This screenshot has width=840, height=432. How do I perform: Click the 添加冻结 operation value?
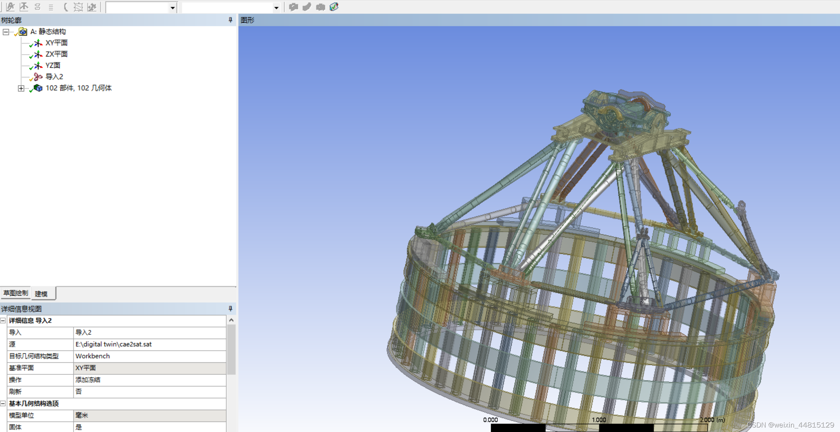88,380
